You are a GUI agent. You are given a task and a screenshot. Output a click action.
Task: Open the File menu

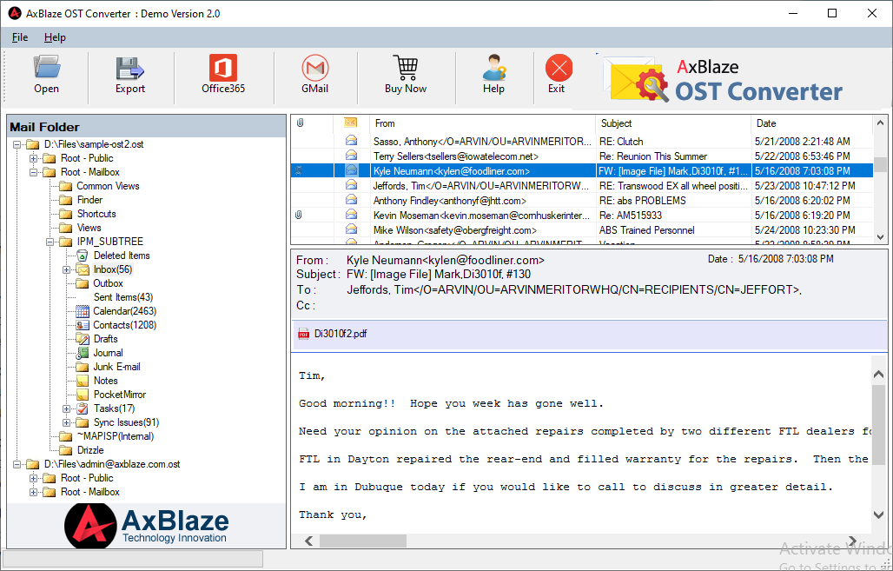click(x=20, y=37)
